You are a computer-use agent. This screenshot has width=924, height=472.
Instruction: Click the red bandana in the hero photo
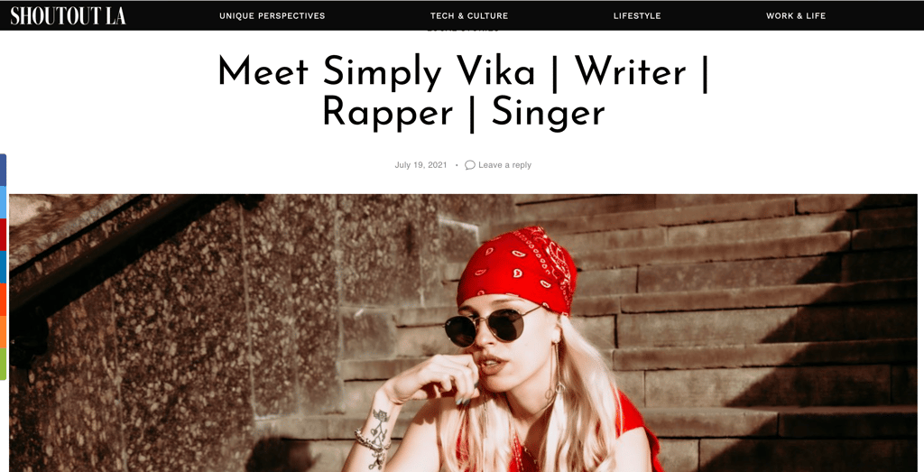(x=517, y=269)
